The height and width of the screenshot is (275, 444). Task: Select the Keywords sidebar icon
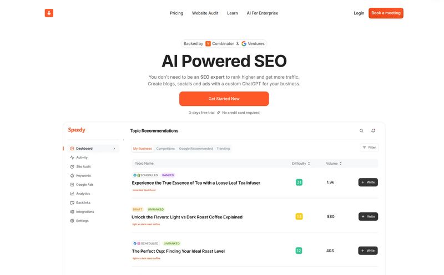pos(72,176)
